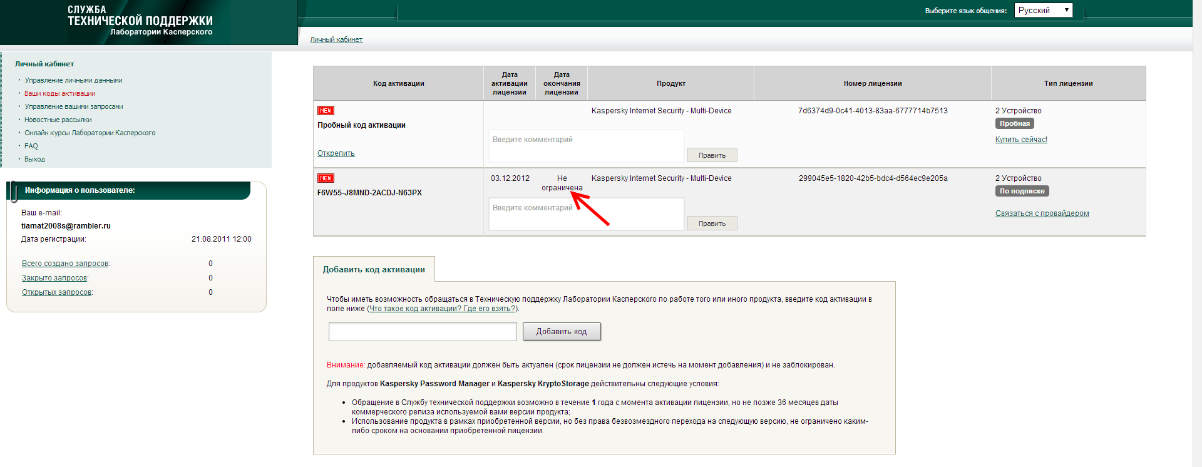Focus the comment field in trial code row
The height and width of the screenshot is (467, 1202).
pyautogui.click(x=587, y=146)
